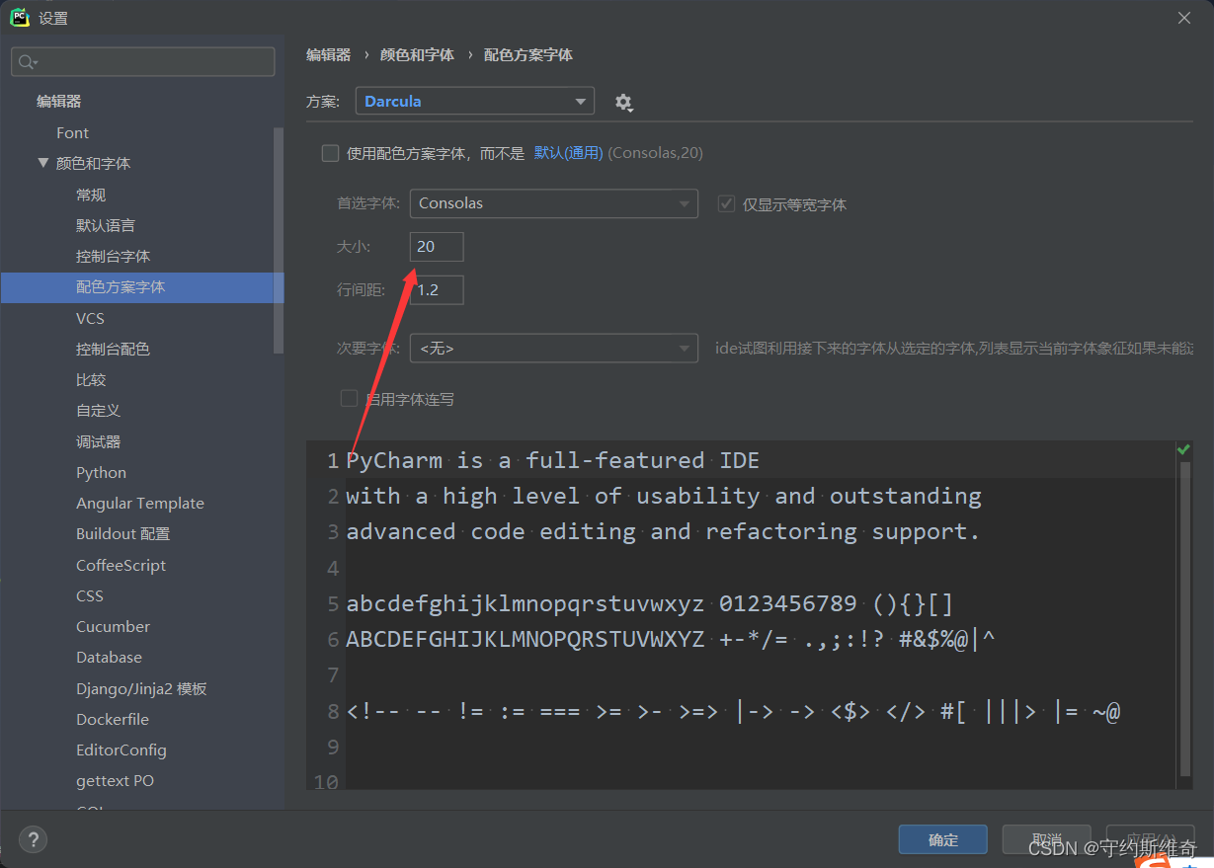This screenshot has height=868, width=1214.
Task: Select Angular Template in the tree
Action: tap(140, 503)
